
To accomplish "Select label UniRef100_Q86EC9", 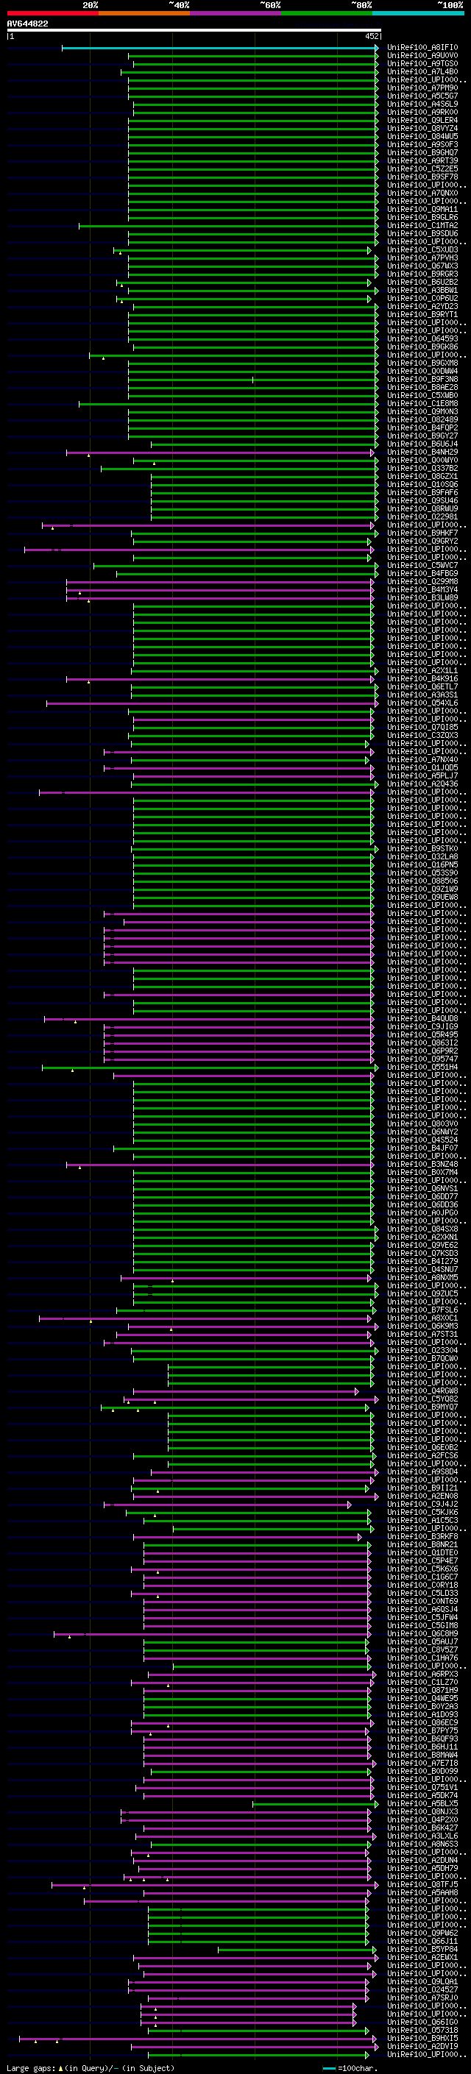I will coord(422,1722).
